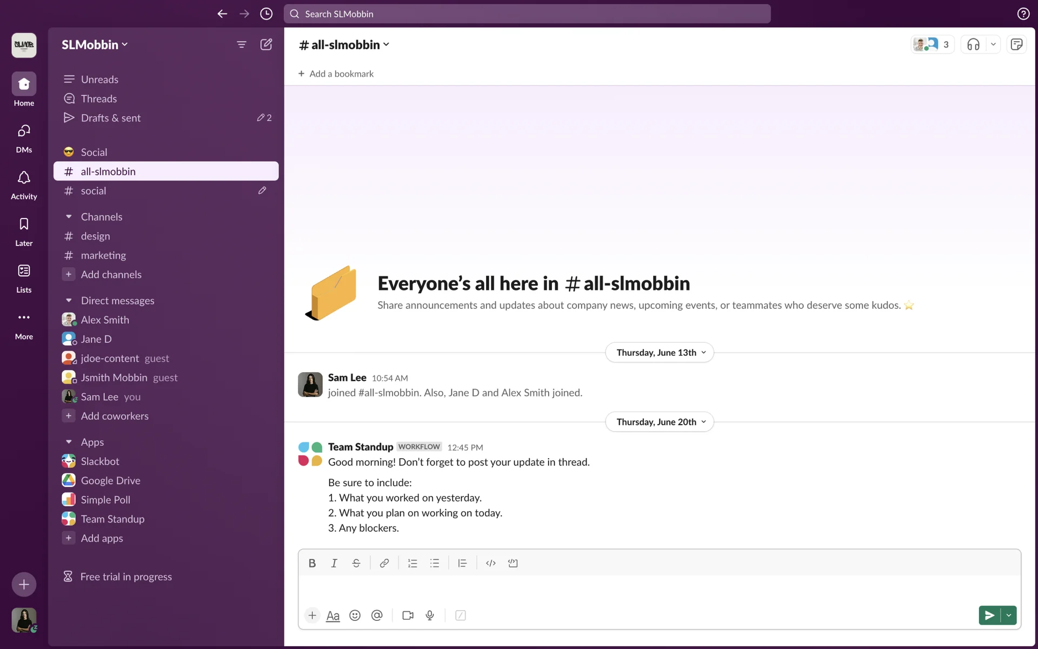This screenshot has height=649, width=1038.
Task: Toggle italic text formatting
Action: [x=334, y=563]
